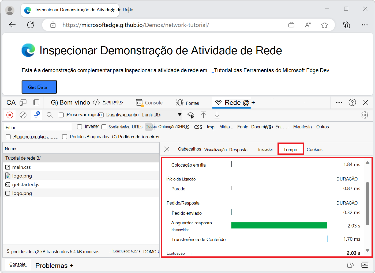Reload the page with the refresh icon
This screenshot has width=375, height=273.
click(x=31, y=25)
